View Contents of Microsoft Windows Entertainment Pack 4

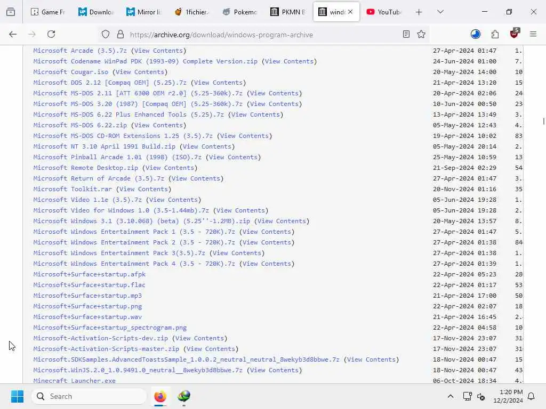coord(267,264)
